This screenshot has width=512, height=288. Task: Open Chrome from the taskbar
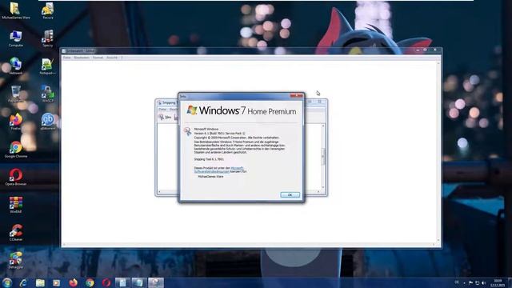[x=90, y=282]
